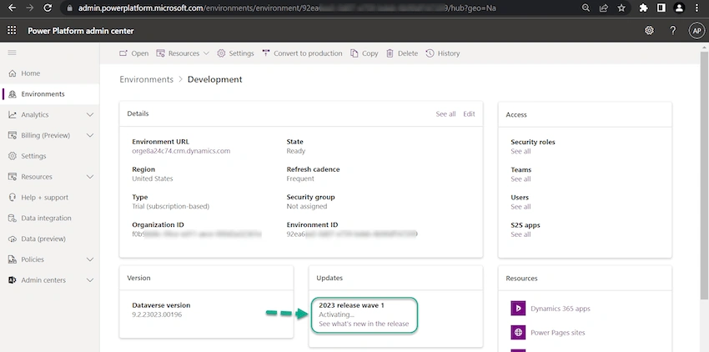Open the settings gear in header

[x=649, y=30]
